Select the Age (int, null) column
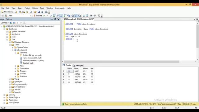This screenshot has width=199, height=112. point(28,63)
